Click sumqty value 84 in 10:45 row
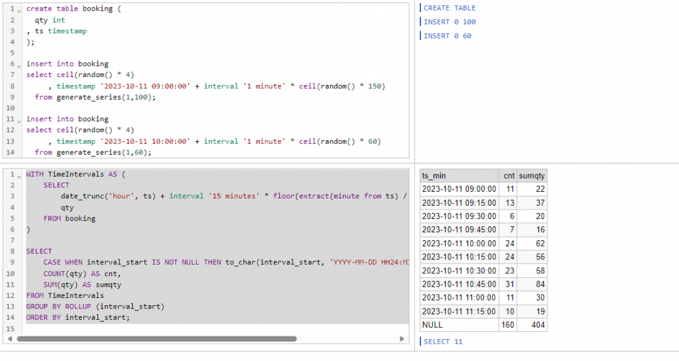Screen dimensions: 679x361 pyautogui.click(x=532, y=284)
